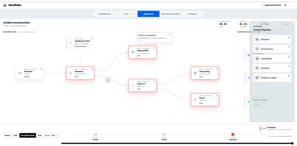Select the Accounting node card

click(x=205, y=73)
